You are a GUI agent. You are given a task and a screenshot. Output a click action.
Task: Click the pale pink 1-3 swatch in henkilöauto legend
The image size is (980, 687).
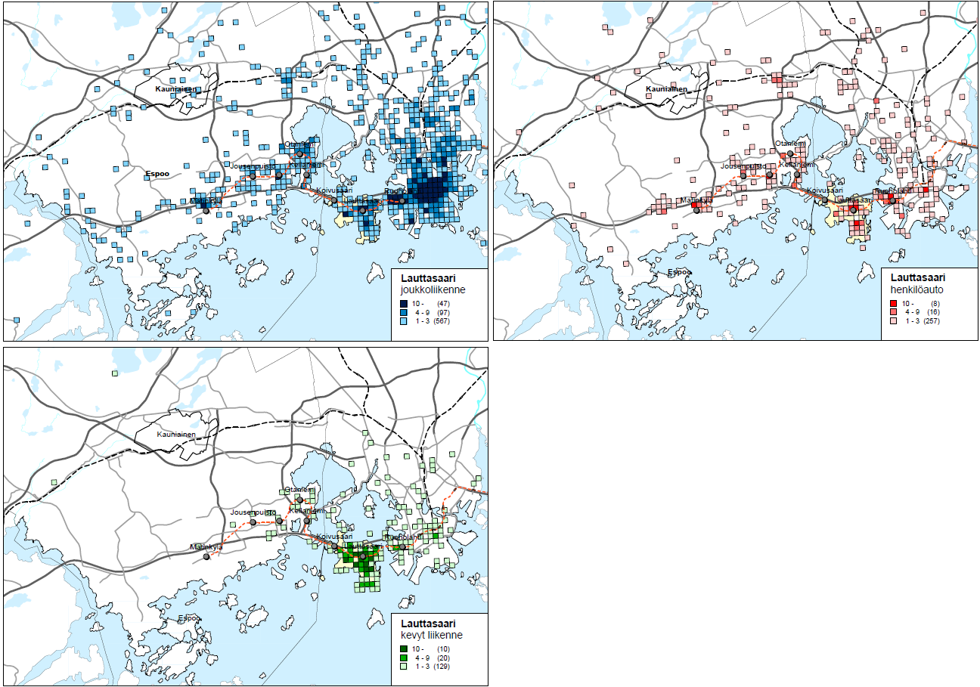894,321
